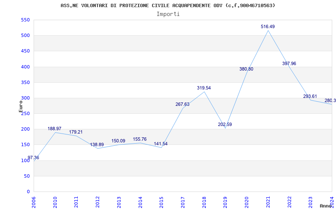This screenshot has height=210, width=336.
Task: Select the 188.97 data label
Action: pyautogui.click(x=55, y=129)
